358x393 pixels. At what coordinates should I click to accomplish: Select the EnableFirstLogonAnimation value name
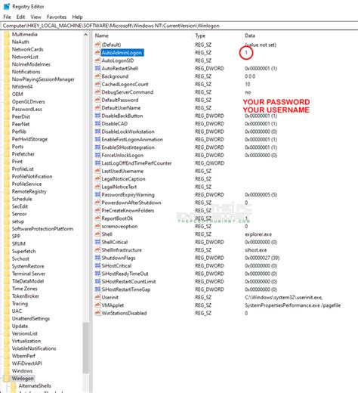tap(132, 139)
